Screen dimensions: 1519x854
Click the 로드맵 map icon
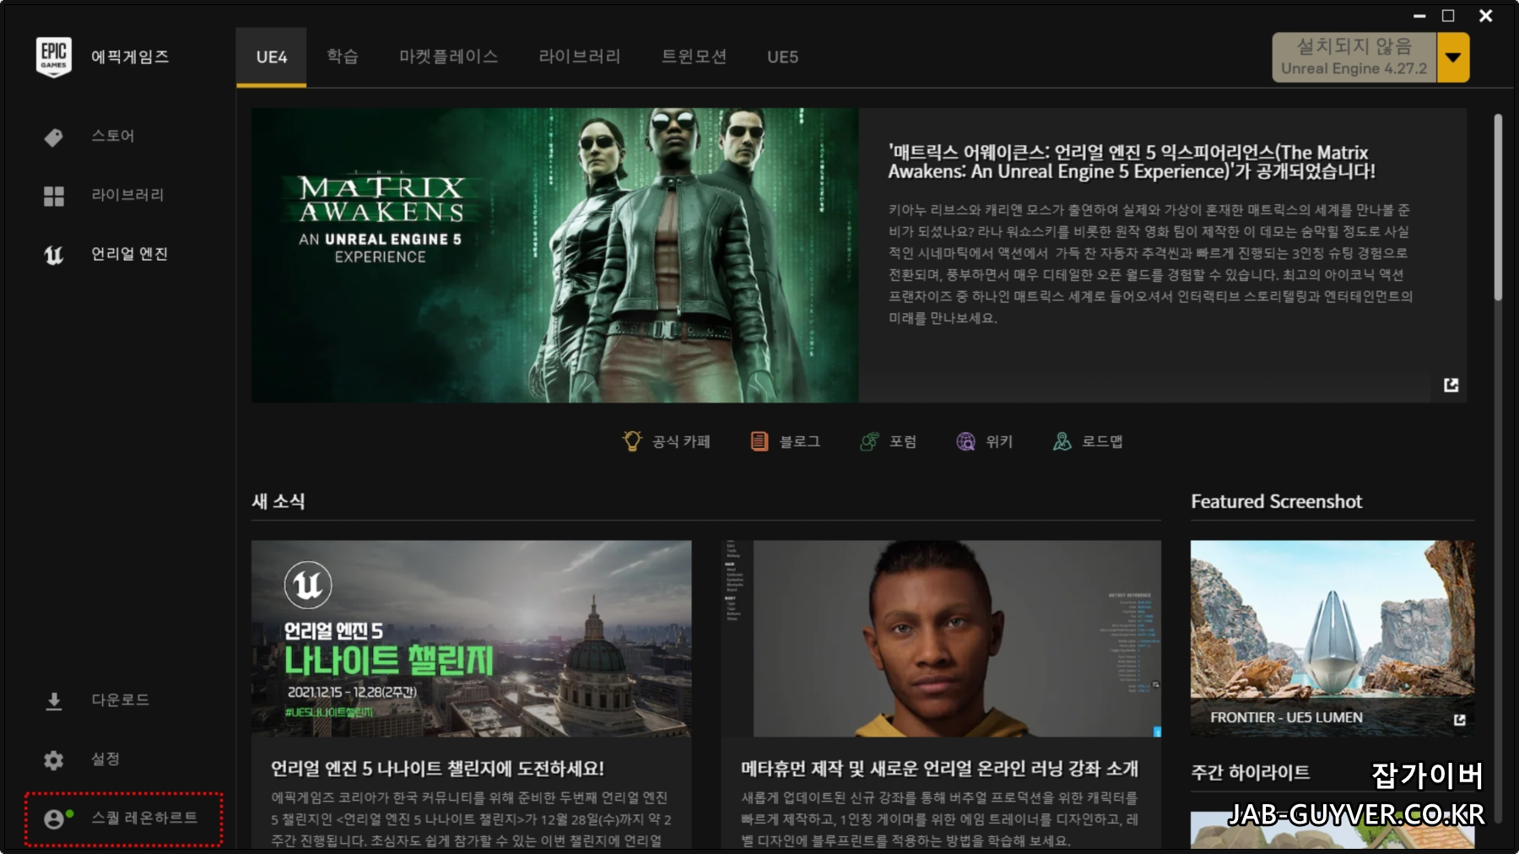pos(1062,441)
